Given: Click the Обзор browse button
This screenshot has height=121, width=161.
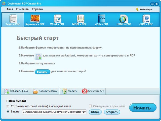Looking at the screenshot, I should (95, 112).
